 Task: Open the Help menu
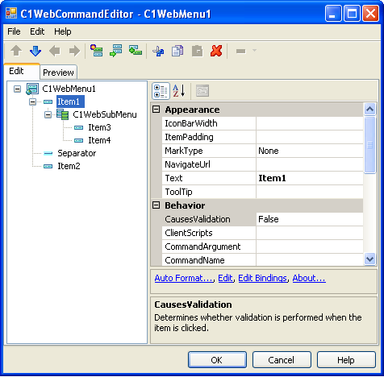coord(63,31)
